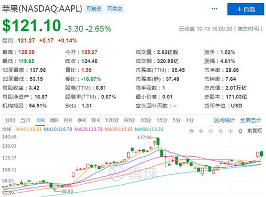The height and width of the screenshot is (197, 266).
Task: Click the chart reset undo arrow icon
Action: (192, 131)
